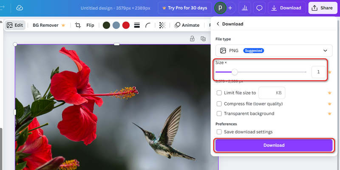Toggle the Transparent background checkbox

tap(219, 113)
